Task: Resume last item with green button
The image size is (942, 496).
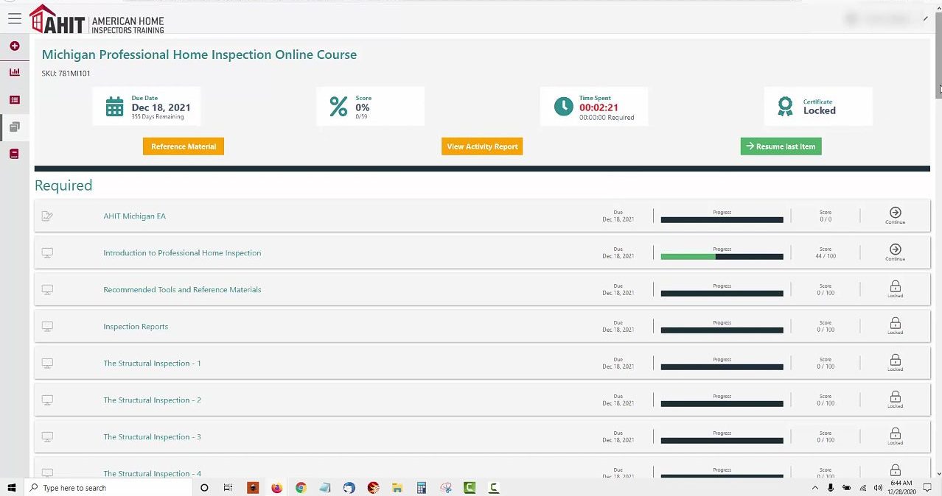Action: click(781, 146)
